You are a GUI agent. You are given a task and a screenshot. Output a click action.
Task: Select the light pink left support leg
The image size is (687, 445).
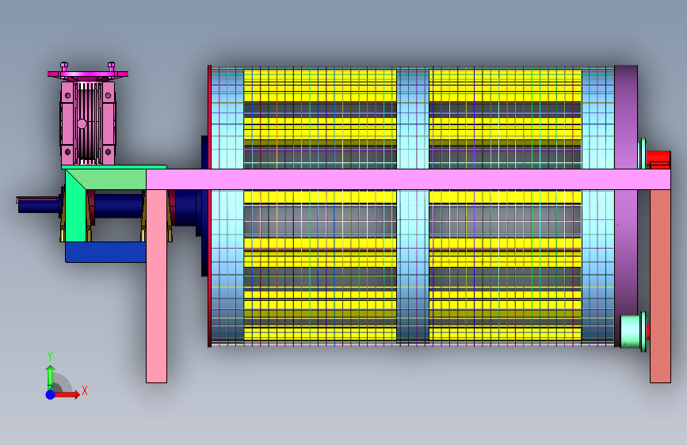(x=156, y=286)
